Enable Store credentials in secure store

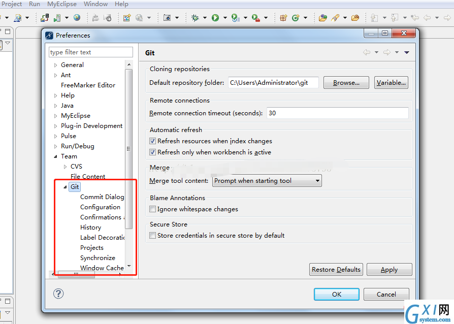[152, 236]
